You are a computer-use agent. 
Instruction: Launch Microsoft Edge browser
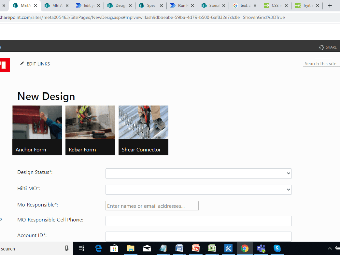tap(98, 248)
